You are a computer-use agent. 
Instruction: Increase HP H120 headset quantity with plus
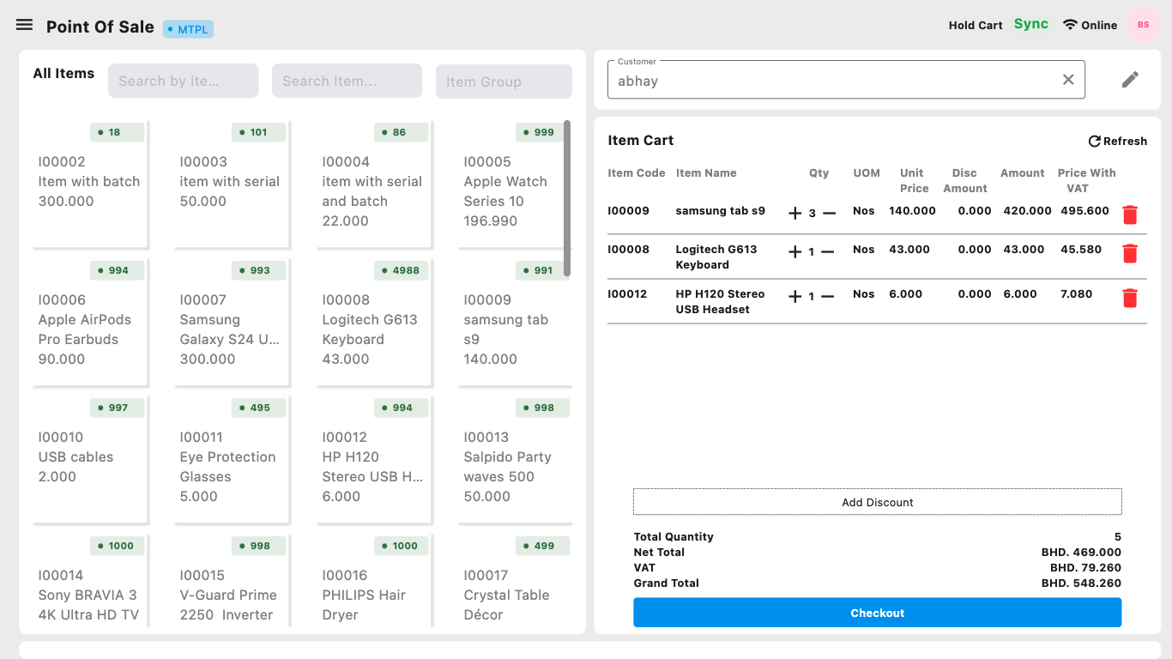(x=794, y=297)
